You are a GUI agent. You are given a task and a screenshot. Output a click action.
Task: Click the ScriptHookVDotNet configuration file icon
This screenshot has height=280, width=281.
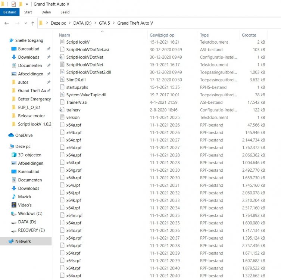tap(62, 57)
